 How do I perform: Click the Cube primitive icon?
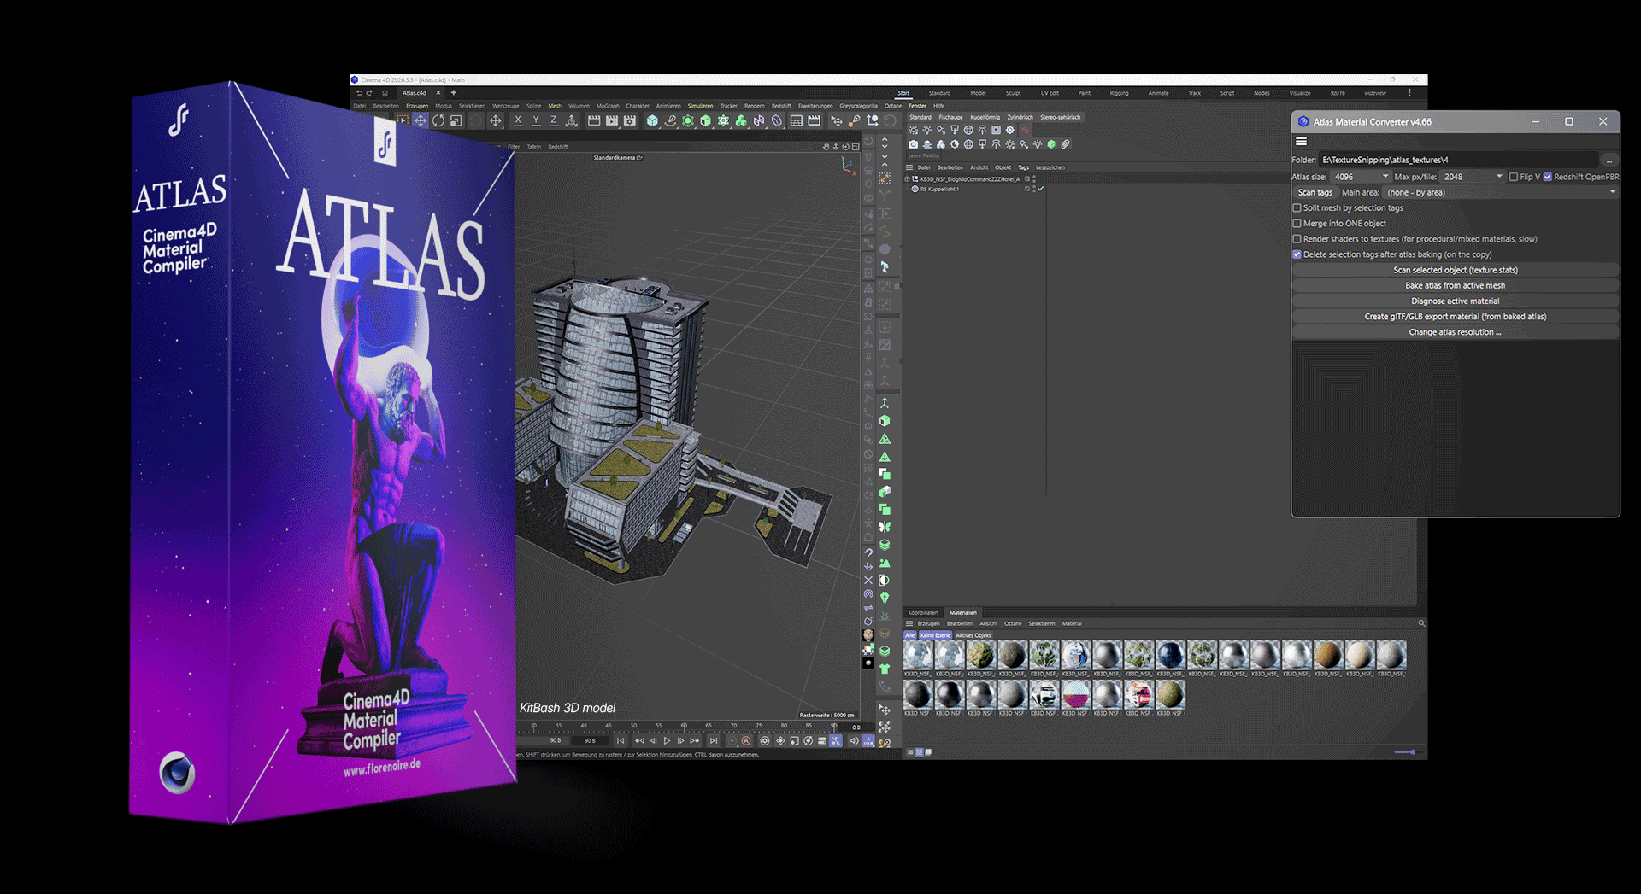pos(652,120)
